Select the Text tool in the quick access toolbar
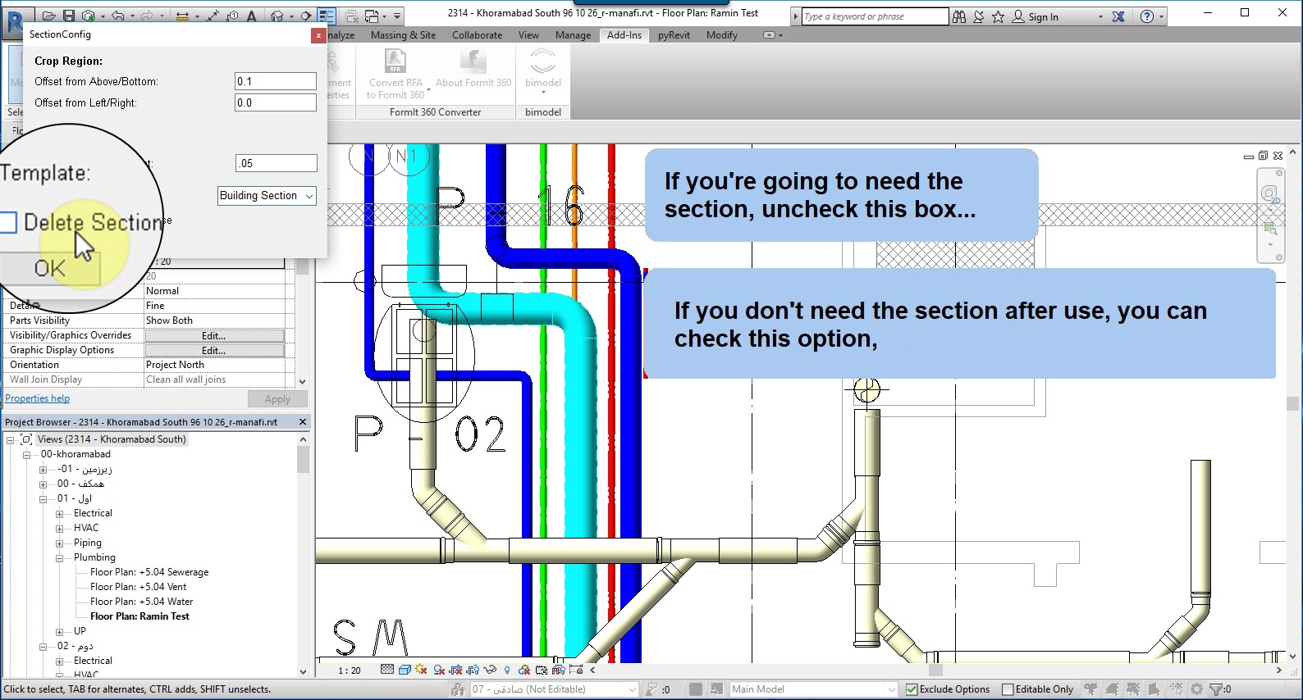1303x700 pixels. [x=251, y=16]
